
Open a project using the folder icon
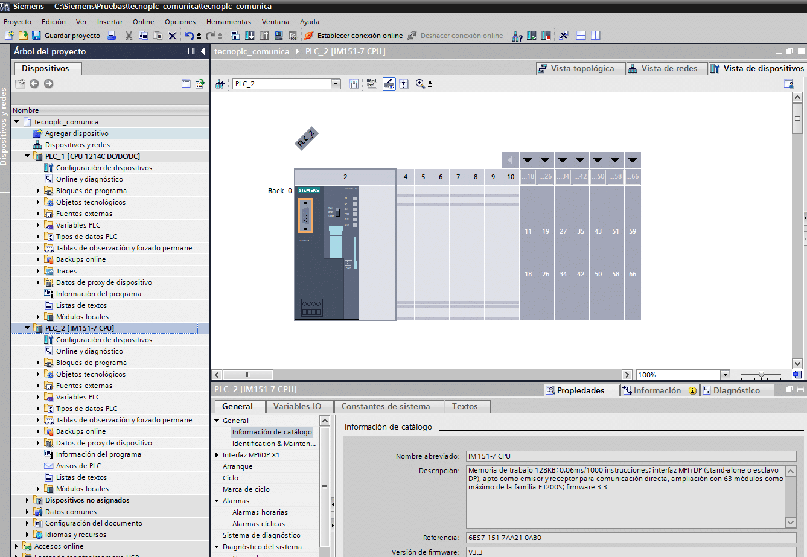(23, 36)
